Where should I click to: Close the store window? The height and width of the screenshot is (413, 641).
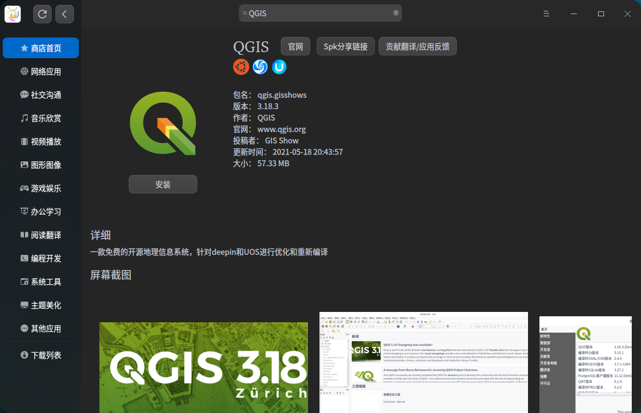tap(627, 14)
